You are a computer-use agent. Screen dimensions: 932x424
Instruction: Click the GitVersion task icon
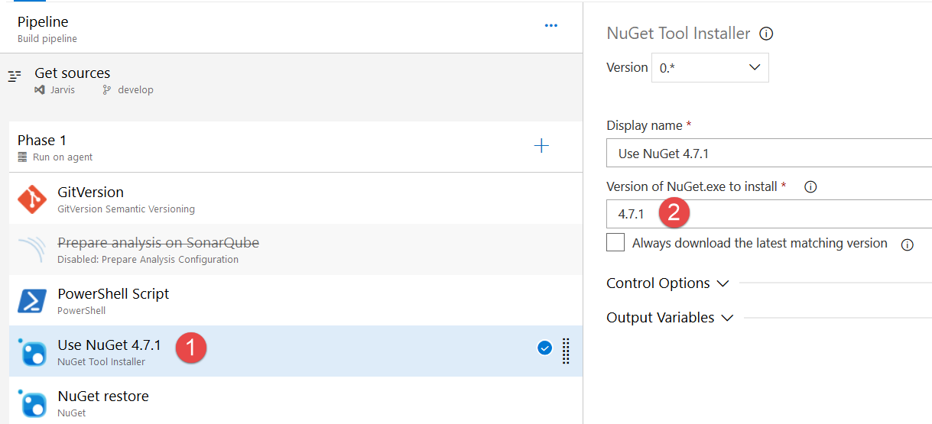click(32, 199)
